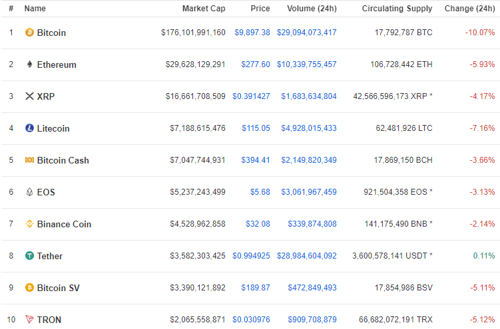500x329 pixels.
Task: Select XRP market cap $16,661,708,509
Action: click(x=196, y=96)
